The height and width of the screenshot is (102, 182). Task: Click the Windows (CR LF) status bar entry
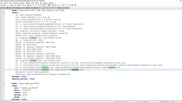pyautogui.click(x=164, y=101)
